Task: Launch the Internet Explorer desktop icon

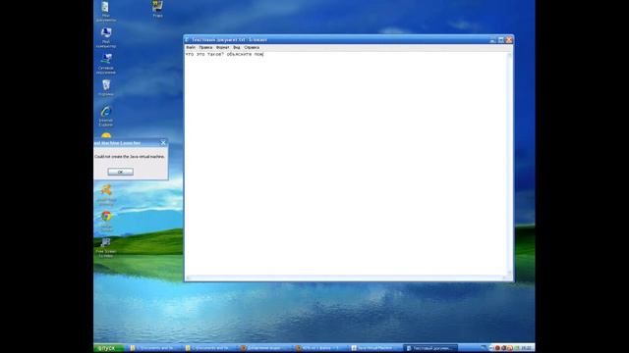Action: click(x=106, y=116)
